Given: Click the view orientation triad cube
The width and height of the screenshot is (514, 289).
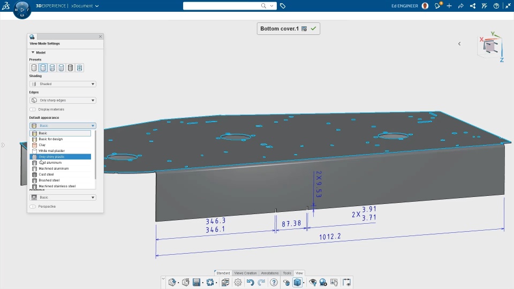Looking at the screenshot, I should click(491, 47).
